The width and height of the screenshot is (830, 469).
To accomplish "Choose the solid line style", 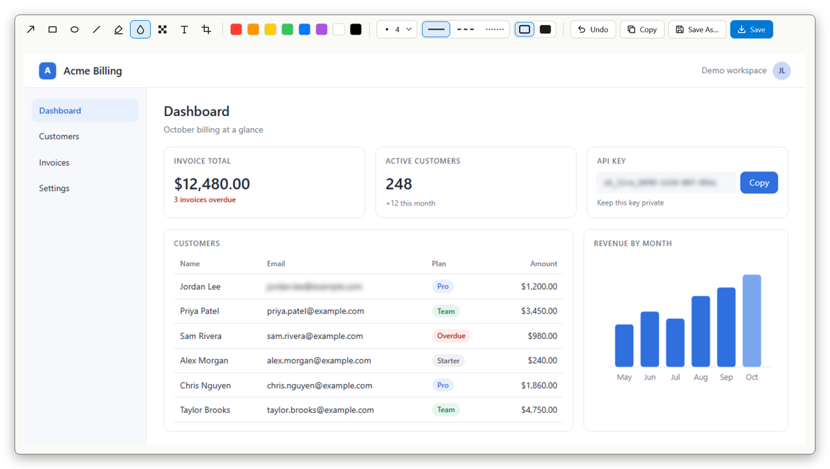I will pos(436,30).
